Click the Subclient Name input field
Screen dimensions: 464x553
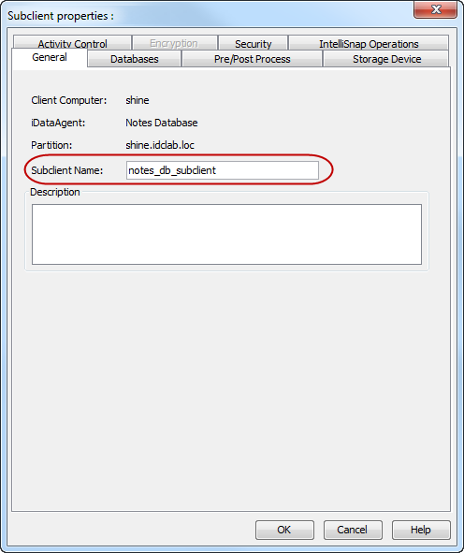click(223, 170)
